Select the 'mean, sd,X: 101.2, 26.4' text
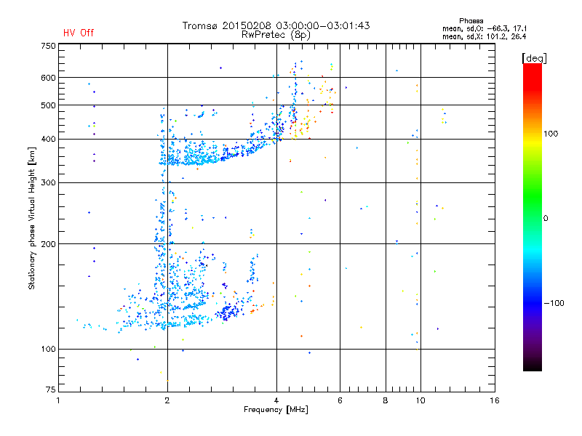The image size is (582, 436). coord(484,36)
